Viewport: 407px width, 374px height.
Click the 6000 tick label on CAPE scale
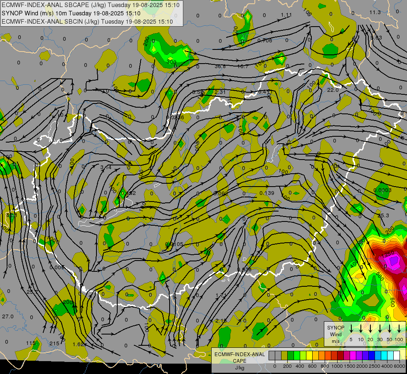click(x=400, y=366)
